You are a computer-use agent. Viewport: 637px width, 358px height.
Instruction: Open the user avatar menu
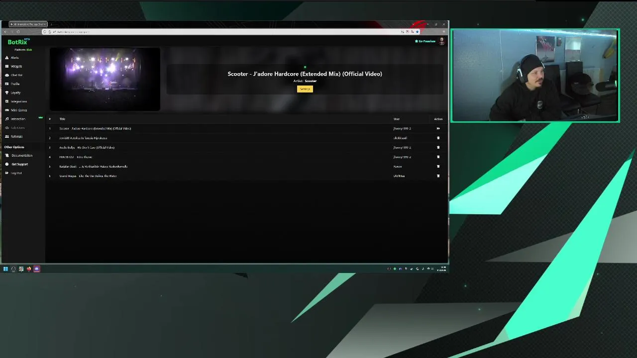[441, 41]
